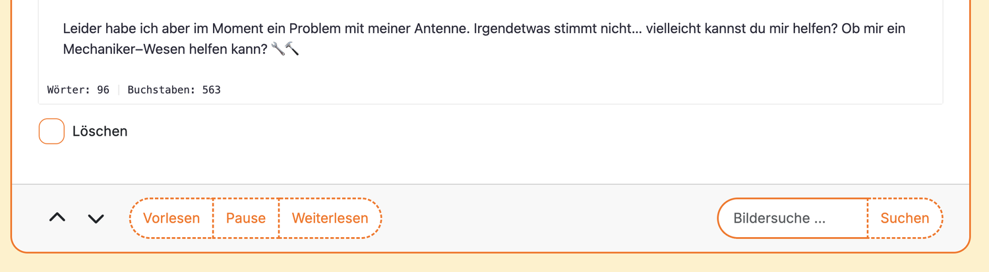Place cursor after "helfen kann?"
The height and width of the screenshot is (272, 989).
268,49
